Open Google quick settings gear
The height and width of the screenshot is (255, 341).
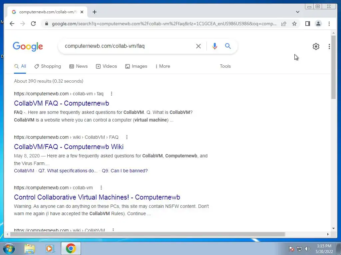pyautogui.click(x=316, y=46)
